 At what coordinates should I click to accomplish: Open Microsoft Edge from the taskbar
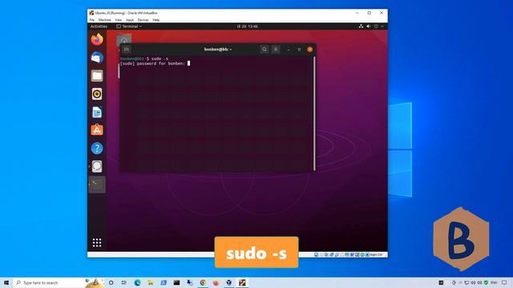[x=137, y=282]
